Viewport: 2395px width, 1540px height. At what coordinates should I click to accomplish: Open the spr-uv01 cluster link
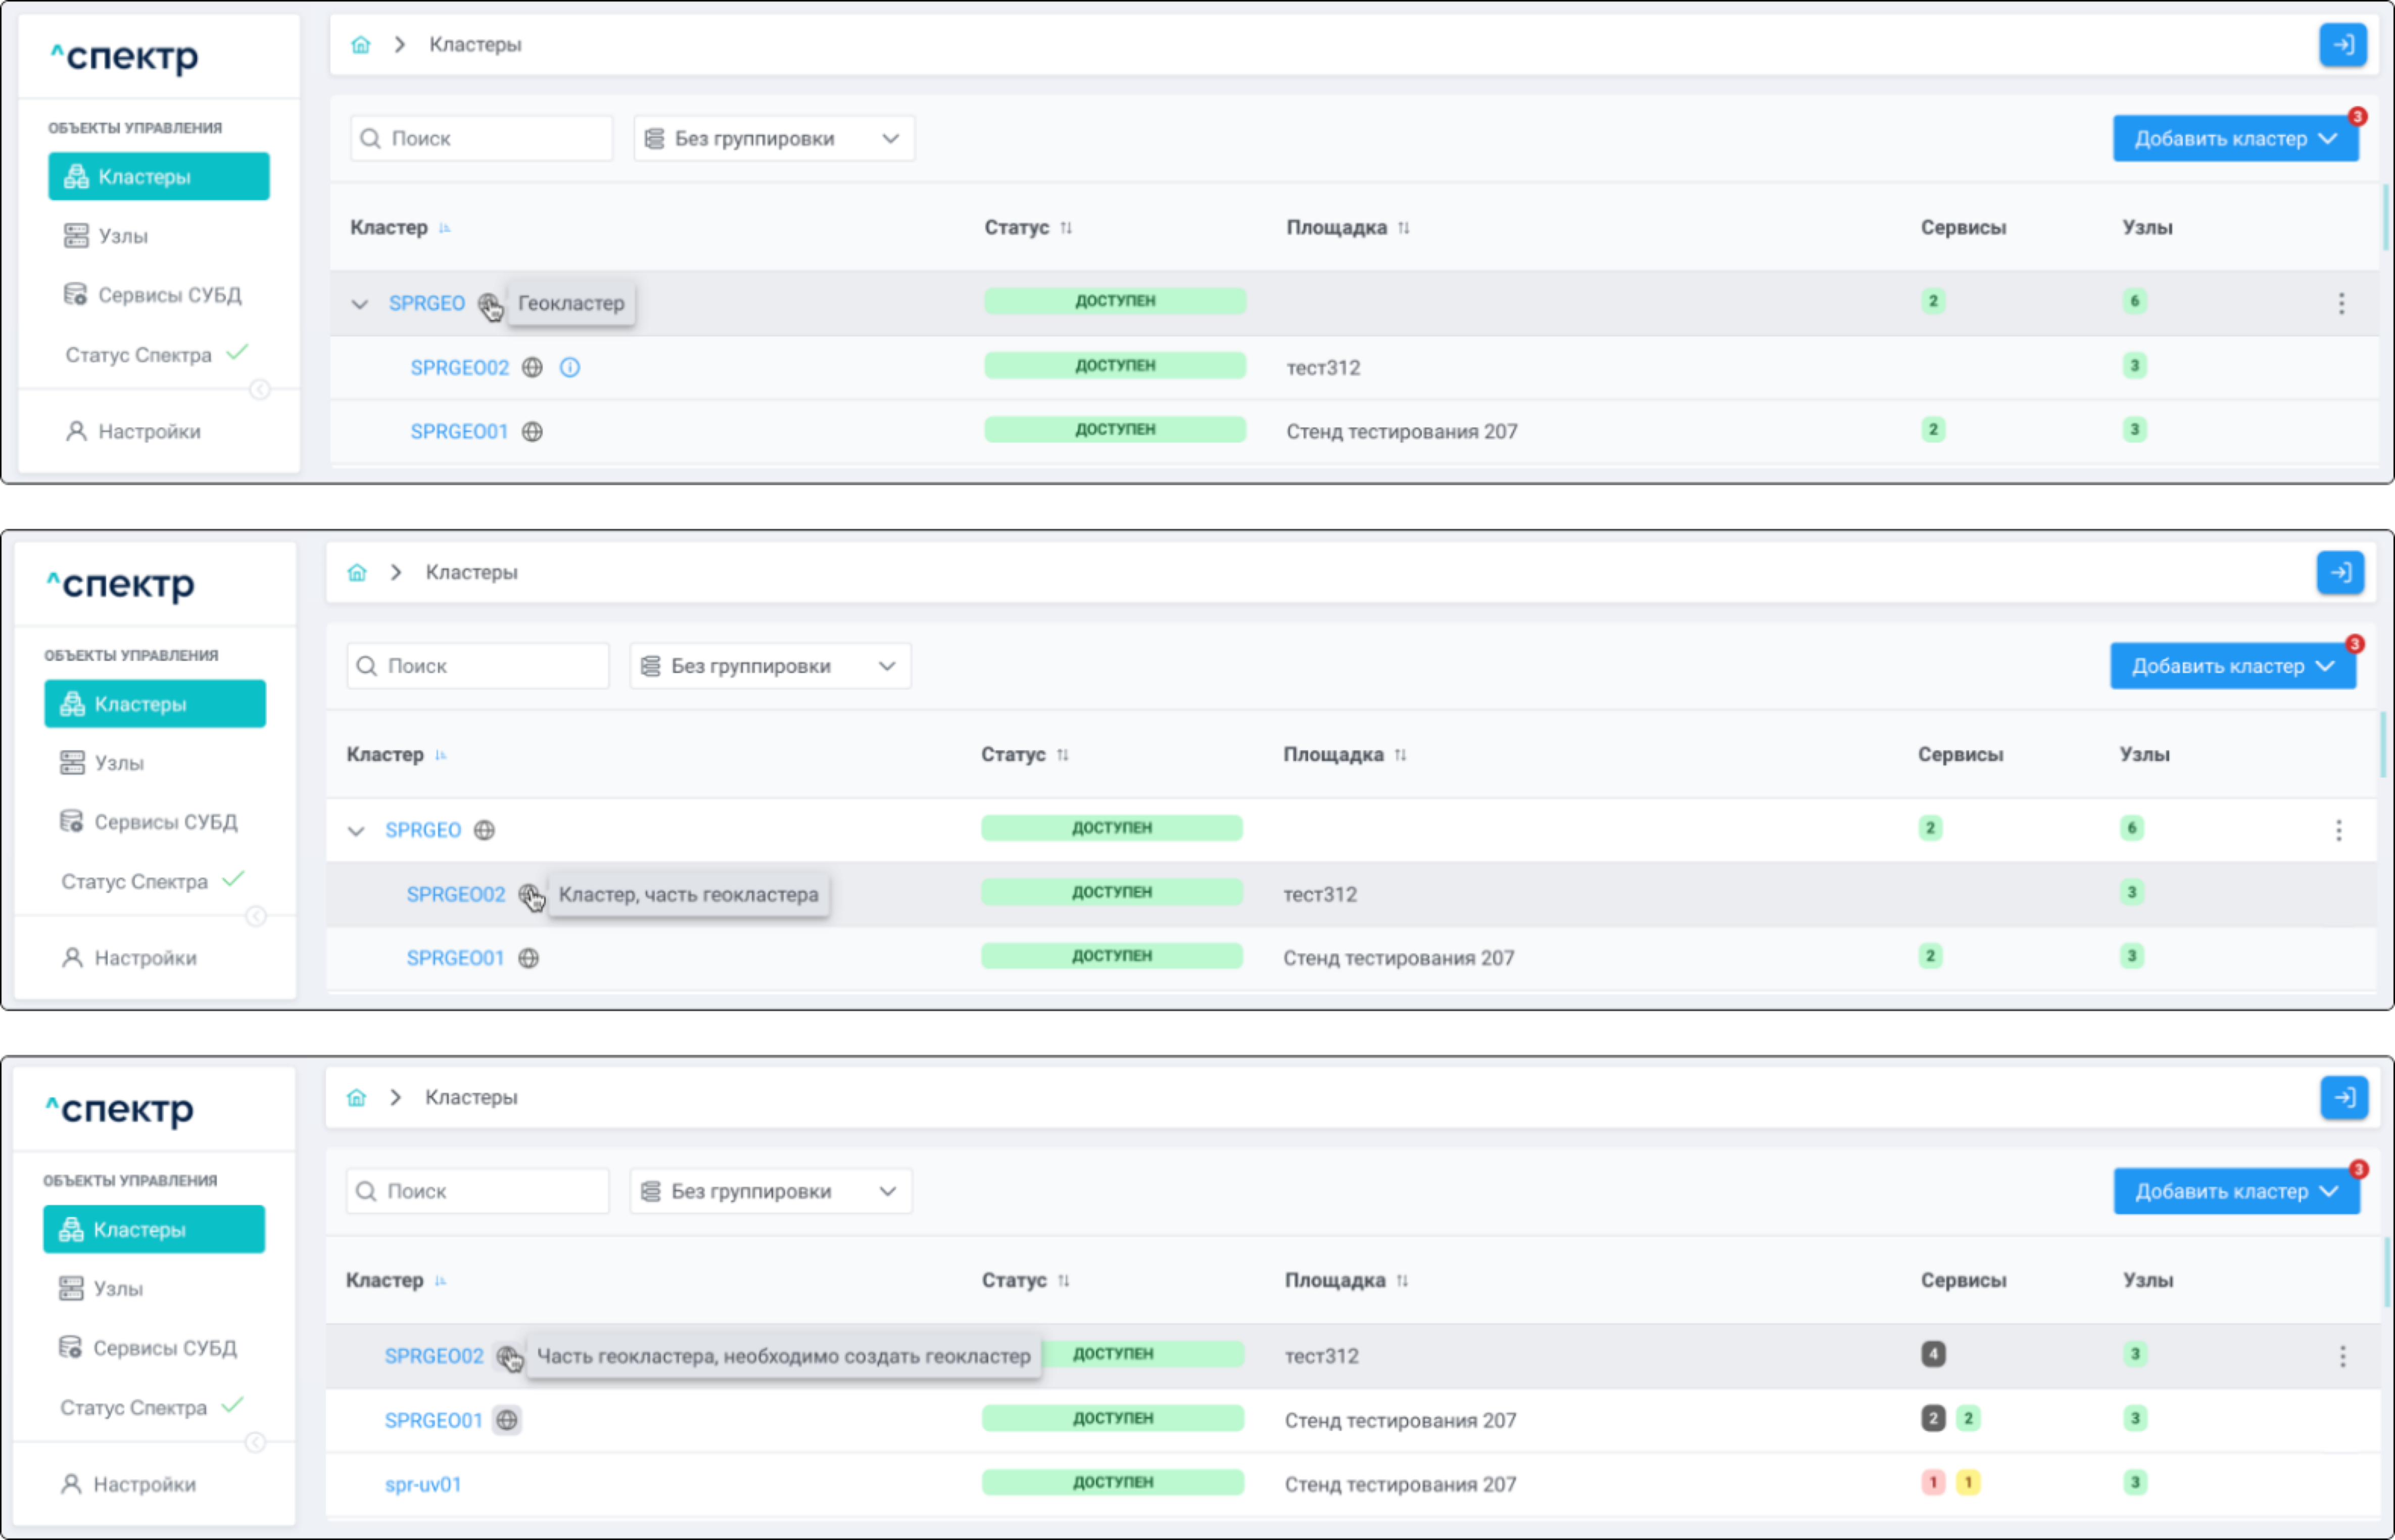423,1484
